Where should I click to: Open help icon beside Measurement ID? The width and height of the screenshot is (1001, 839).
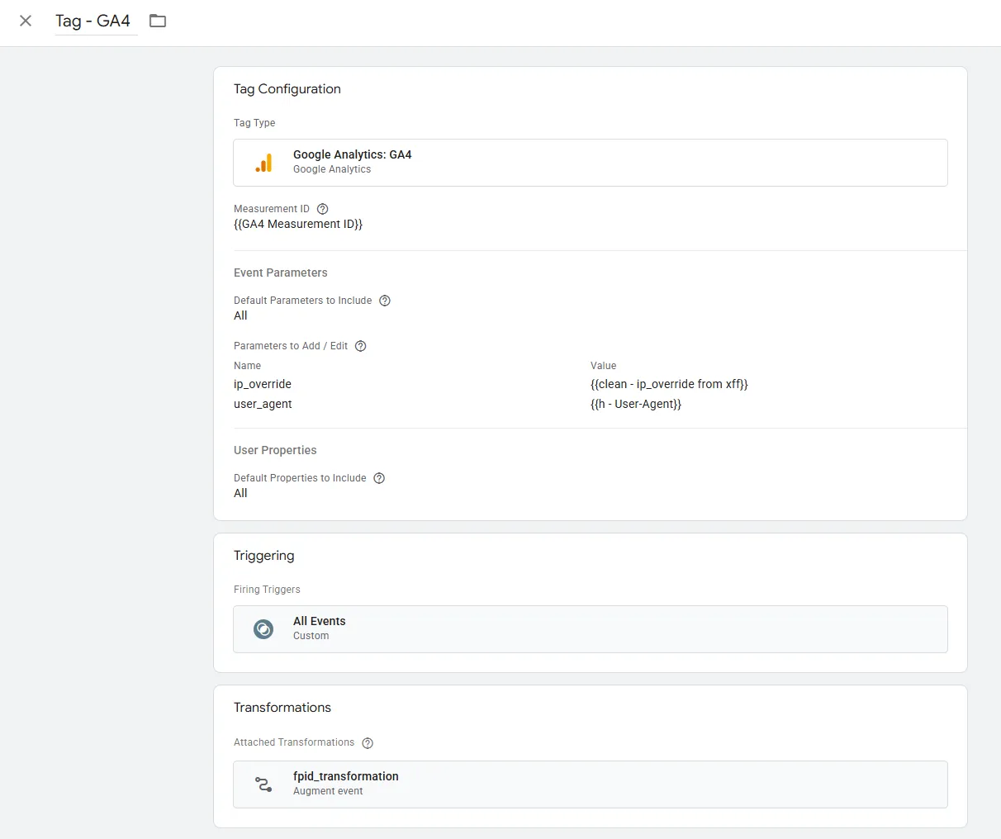pyautogui.click(x=323, y=209)
